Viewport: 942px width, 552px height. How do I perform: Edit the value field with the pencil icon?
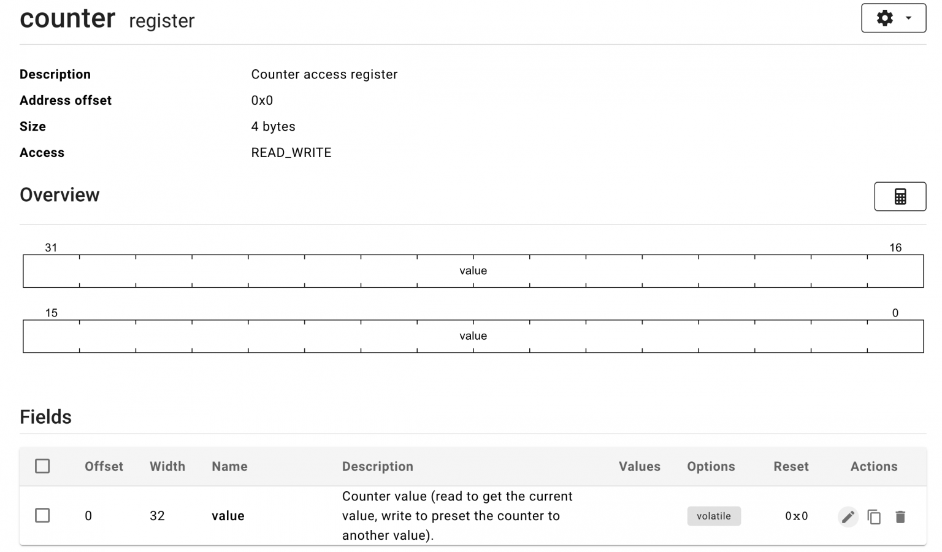pyautogui.click(x=848, y=516)
